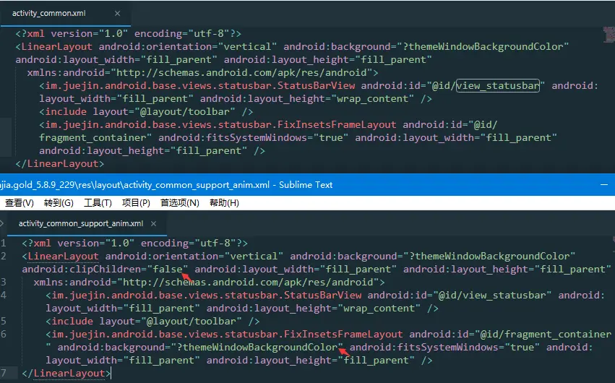This screenshot has height=383, width=615.
Task: Click the "false" value of clipChildren
Action: coord(168,269)
